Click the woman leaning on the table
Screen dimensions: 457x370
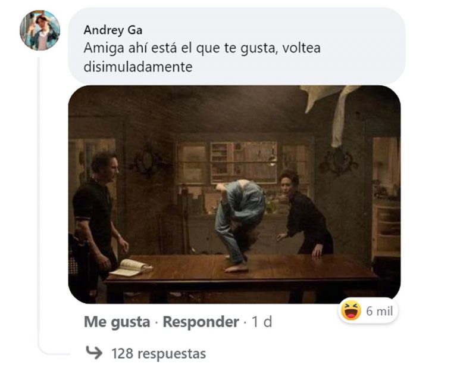tap(305, 213)
